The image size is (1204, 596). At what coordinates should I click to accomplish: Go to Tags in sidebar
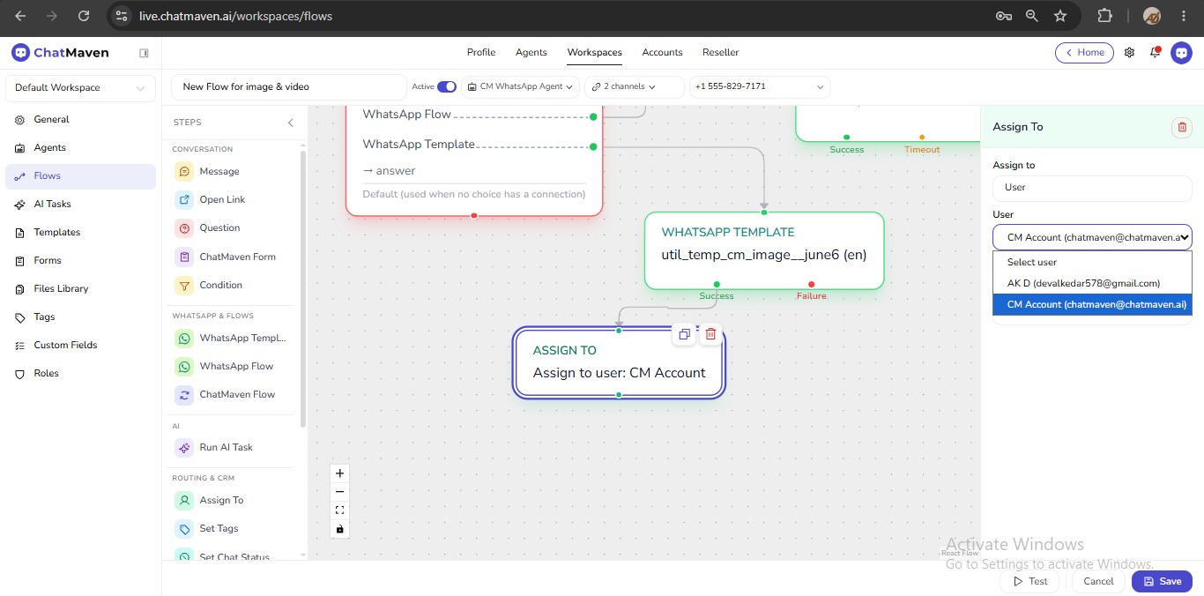tap(80, 317)
